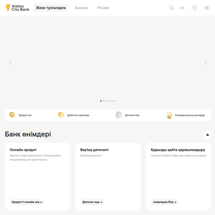Go to the next banner slide
The image size is (215, 215).
point(206,63)
